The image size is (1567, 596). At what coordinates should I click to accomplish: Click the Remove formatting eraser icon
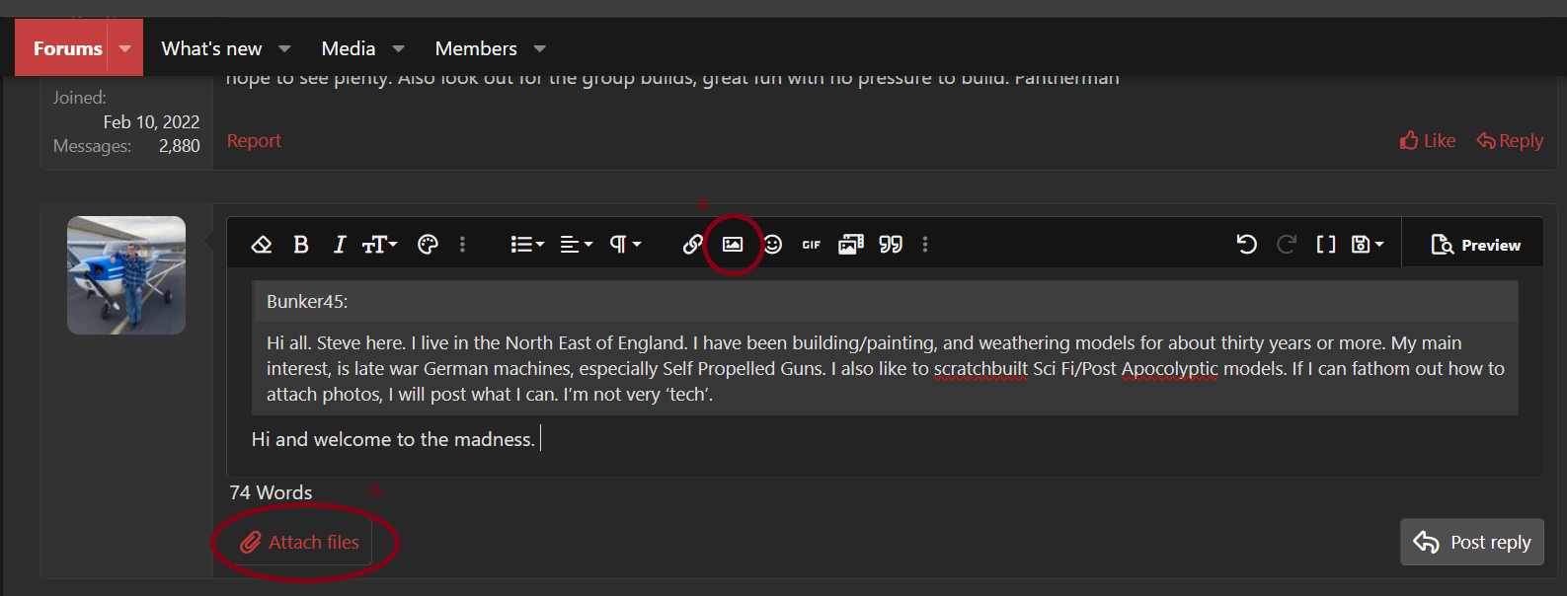pyautogui.click(x=262, y=245)
